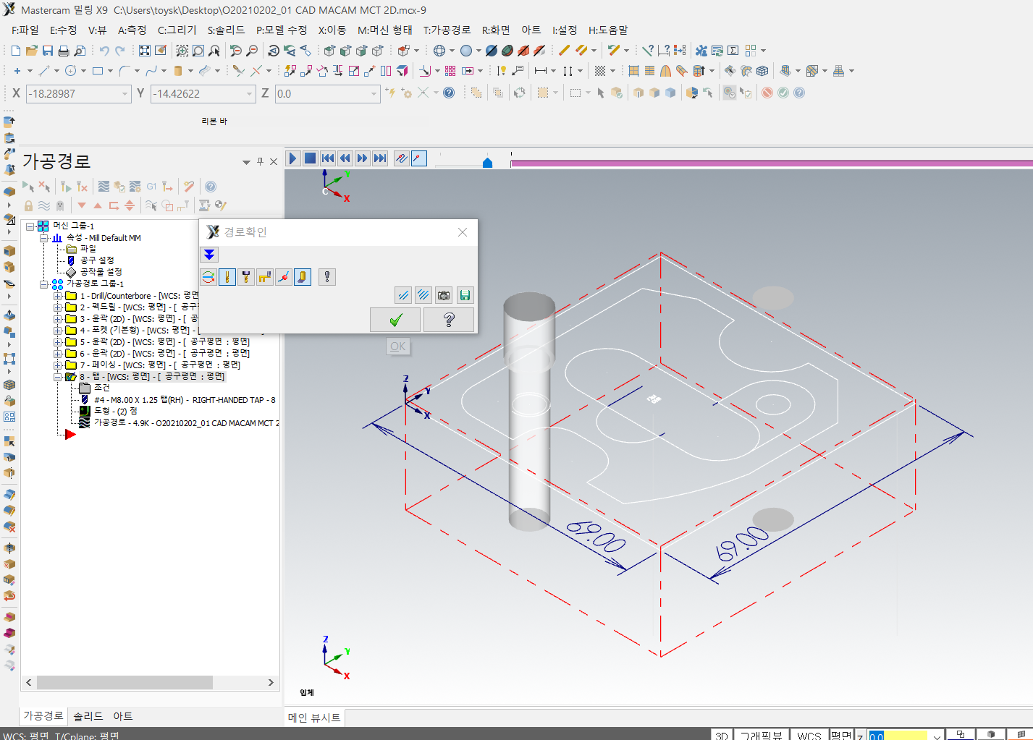Click the WCS status bar button
This screenshot has height=740, width=1033.
tap(809, 735)
